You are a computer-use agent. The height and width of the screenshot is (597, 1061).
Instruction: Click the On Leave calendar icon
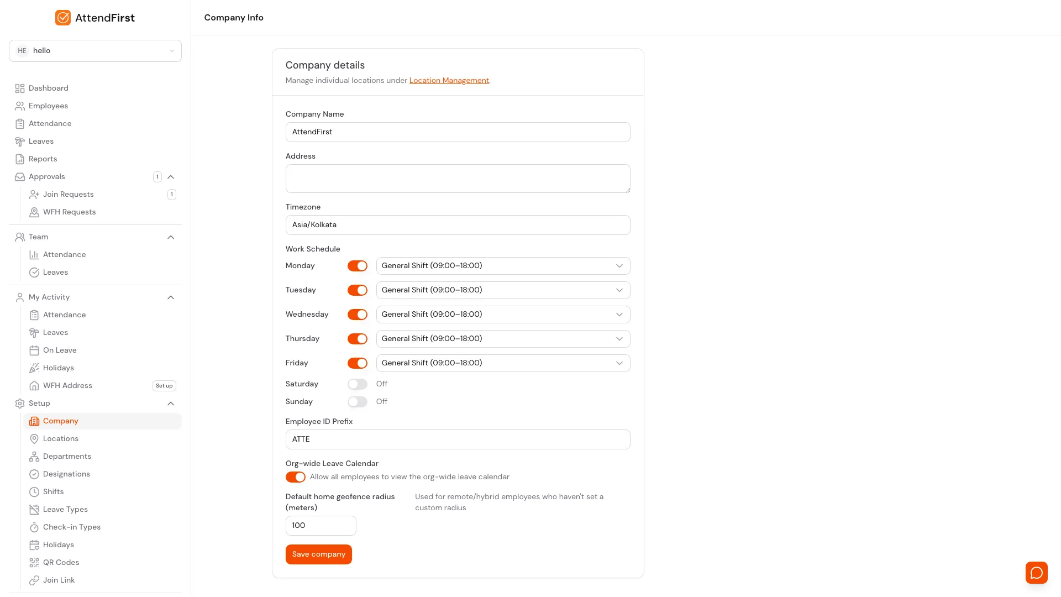34,350
